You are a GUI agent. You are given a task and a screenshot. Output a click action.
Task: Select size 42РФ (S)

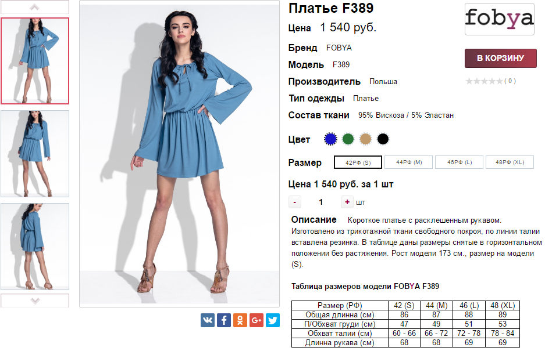pyautogui.click(x=358, y=162)
